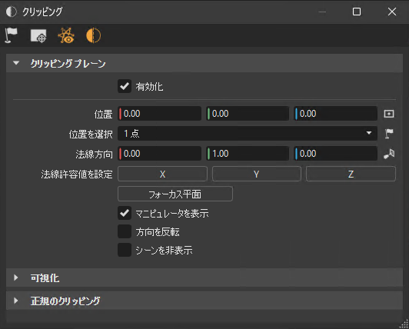Click the clipping app icon in title bar

tap(12, 12)
